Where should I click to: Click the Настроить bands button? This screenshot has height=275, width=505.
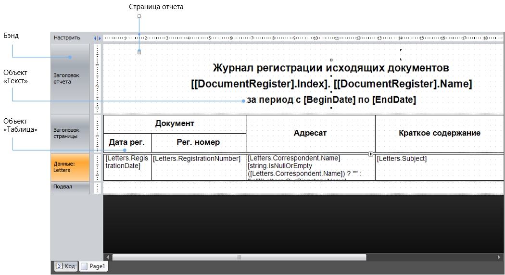point(67,37)
